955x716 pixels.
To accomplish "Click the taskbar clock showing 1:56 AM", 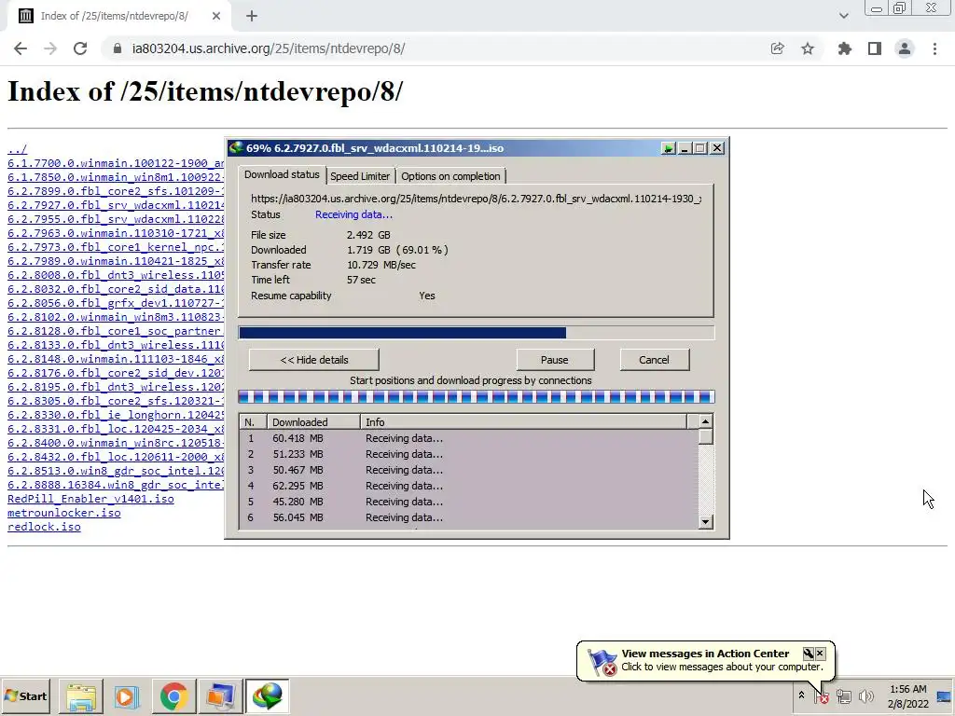I will [907, 696].
